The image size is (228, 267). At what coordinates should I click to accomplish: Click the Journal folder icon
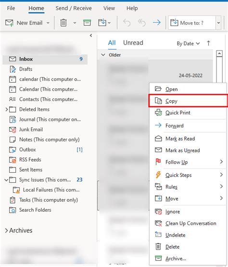click(13, 119)
